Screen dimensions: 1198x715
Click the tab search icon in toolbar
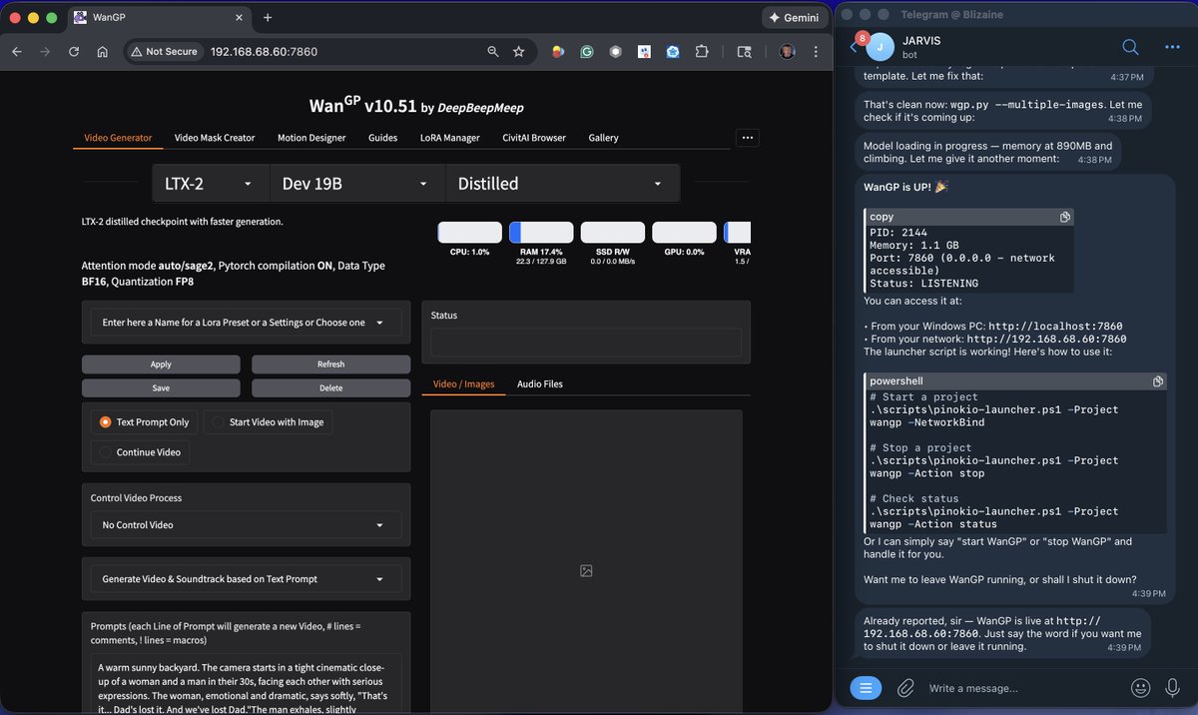point(744,51)
